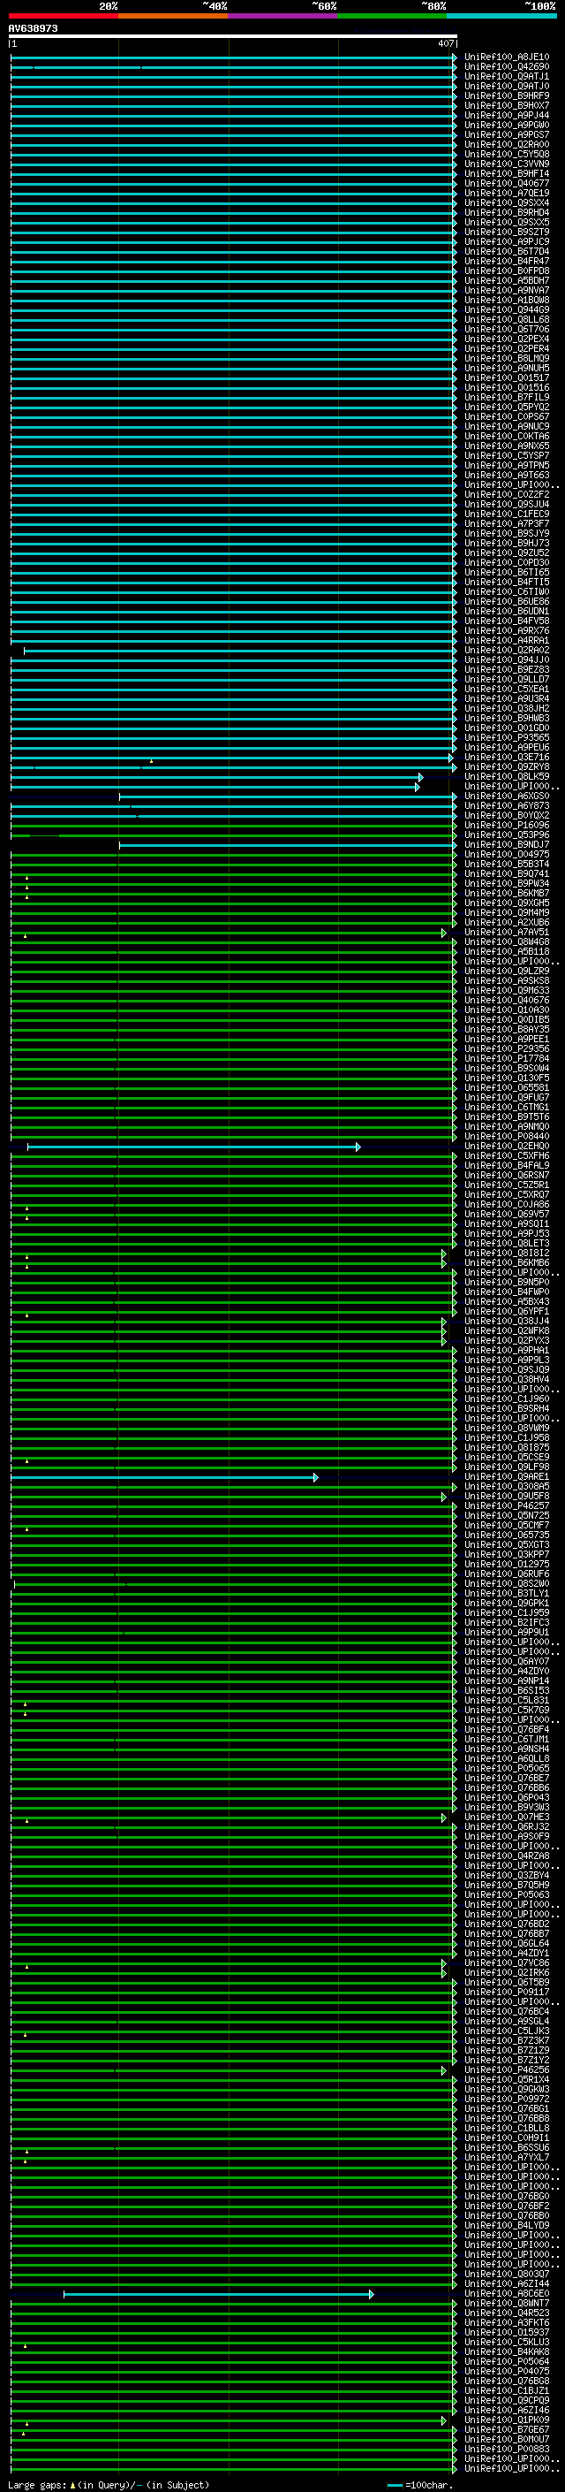Open hit UniRef100_B6T7D4

(507, 252)
